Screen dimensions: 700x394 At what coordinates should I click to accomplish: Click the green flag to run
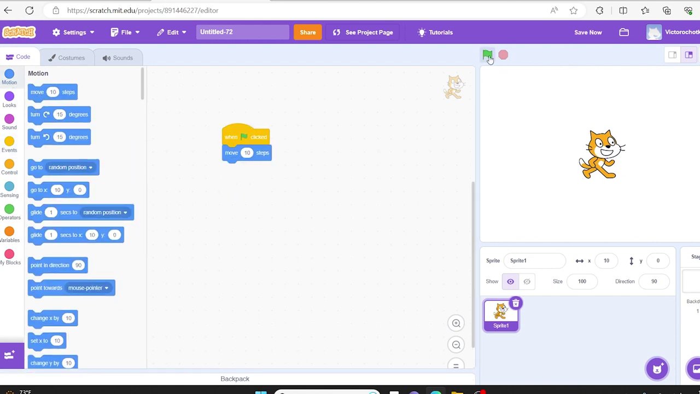coord(487,55)
